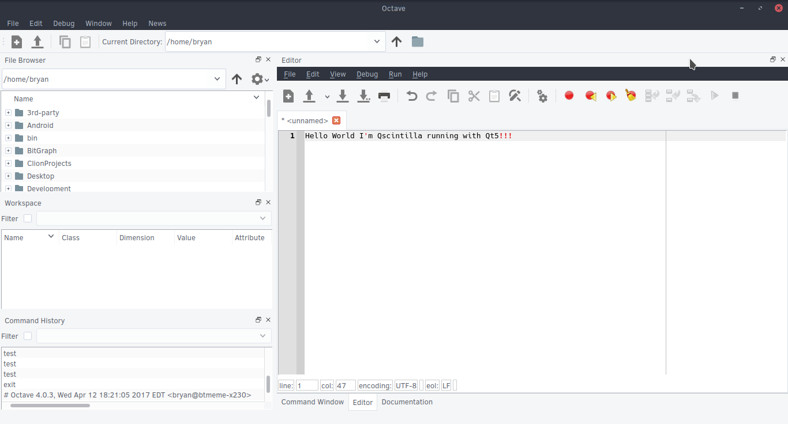Screen dimensions: 788x424
Task: Click the debugger Step In icon
Action: 673,96
